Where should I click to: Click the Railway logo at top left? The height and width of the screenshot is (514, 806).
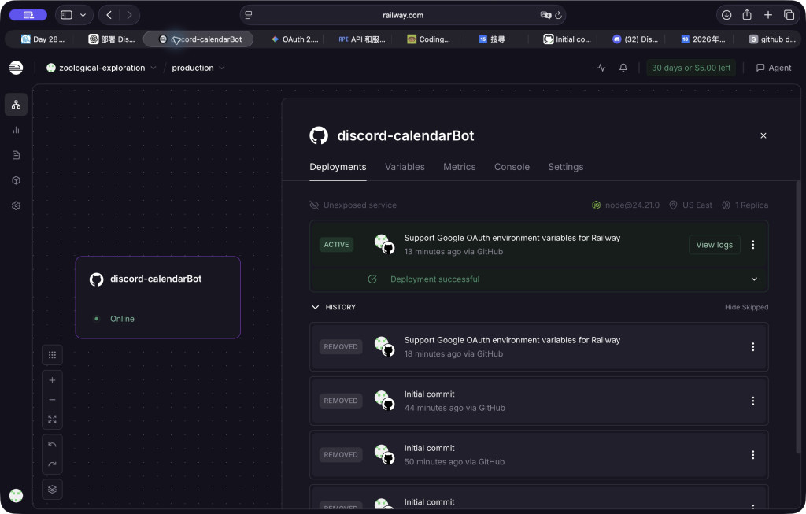coord(16,68)
